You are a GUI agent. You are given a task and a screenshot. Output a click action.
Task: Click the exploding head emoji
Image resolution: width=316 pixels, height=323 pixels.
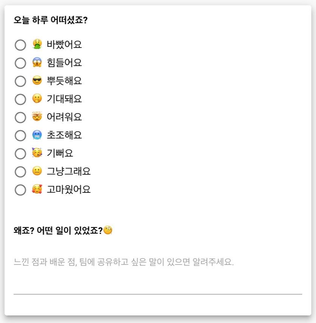coord(37,116)
